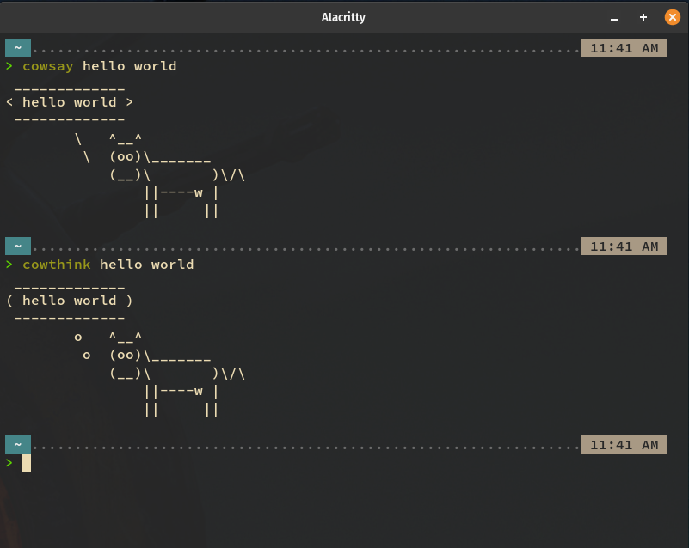Click the Alacritty title bar text
The image size is (689, 548).
(343, 16)
